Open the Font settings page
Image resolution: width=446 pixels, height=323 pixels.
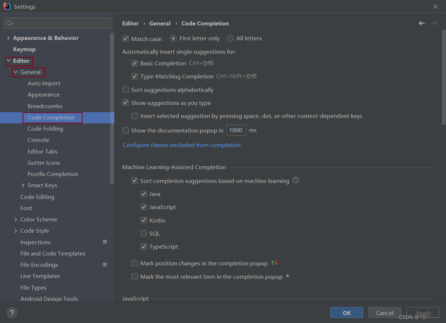(26, 208)
